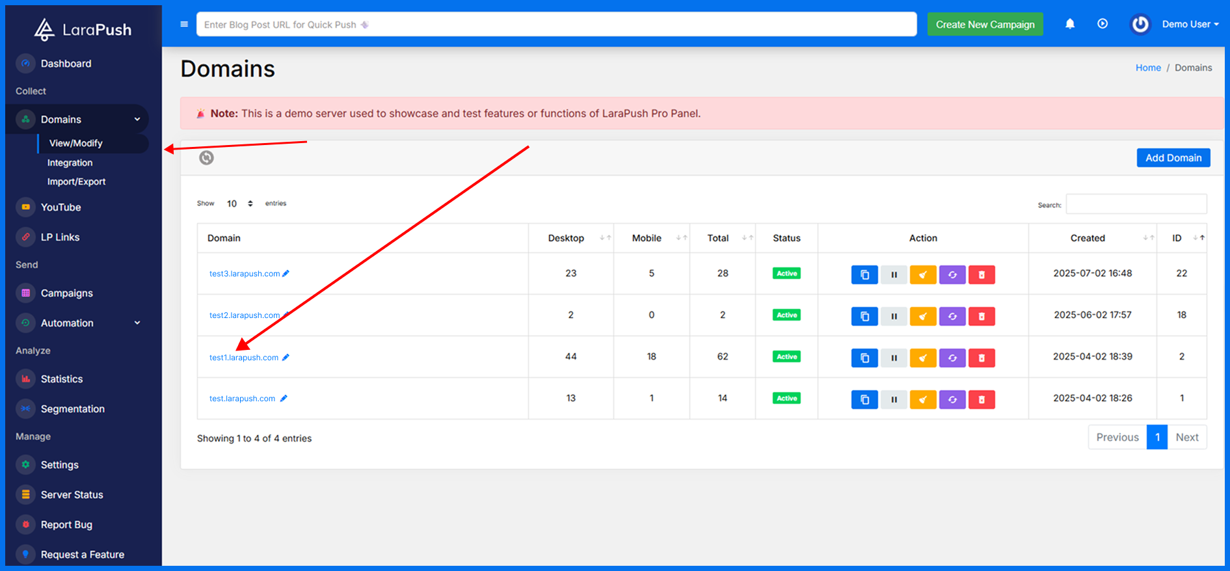Viewport: 1230px width, 571px height.
Task: Pause the test3.larapush.com domain
Action: pos(894,274)
